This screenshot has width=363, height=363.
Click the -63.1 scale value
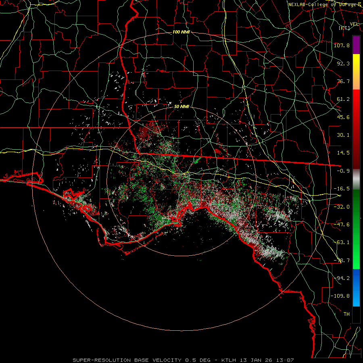tap(342, 242)
